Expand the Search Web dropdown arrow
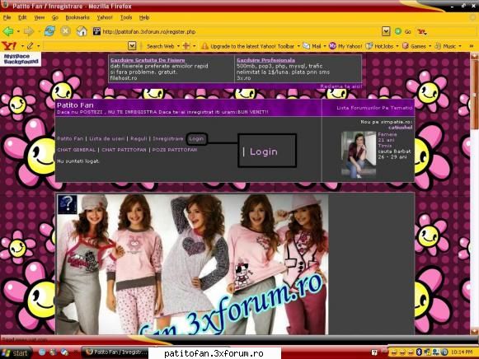Screen dimensions: 479x359 tap(178, 46)
